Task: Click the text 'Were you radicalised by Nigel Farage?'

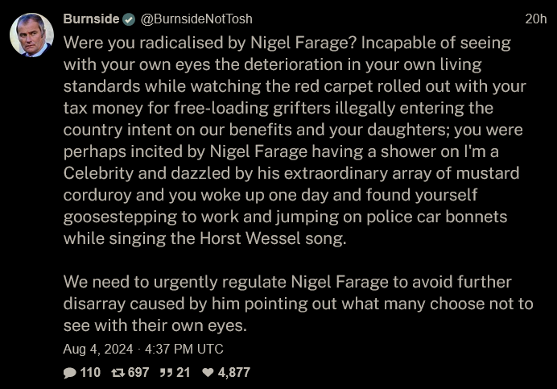Action: (209, 43)
